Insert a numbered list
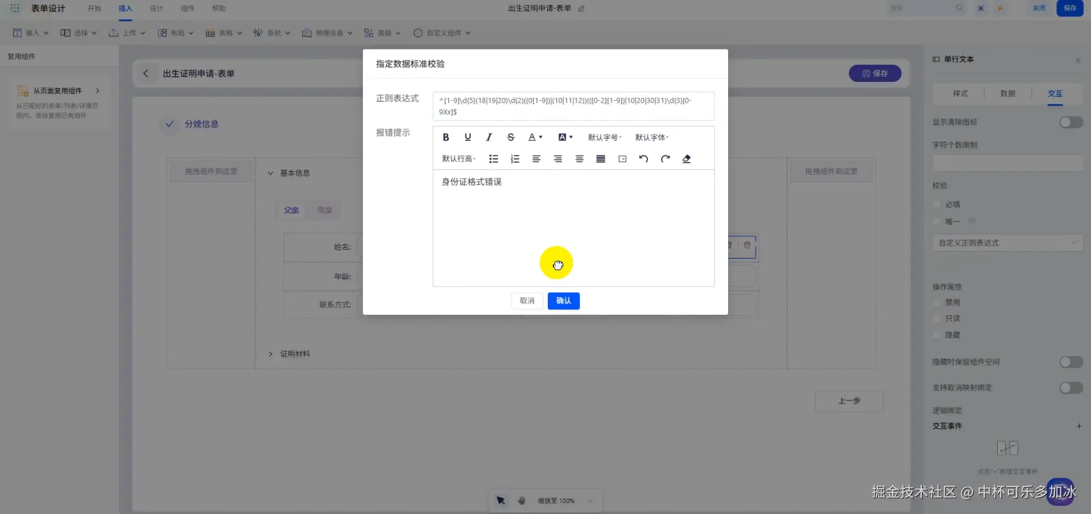Image resolution: width=1091 pixels, height=514 pixels. pos(515,159)
